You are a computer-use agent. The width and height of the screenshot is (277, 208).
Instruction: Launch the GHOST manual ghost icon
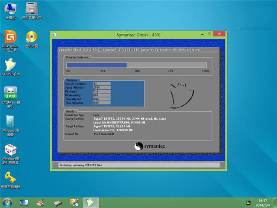coord(10,65)
